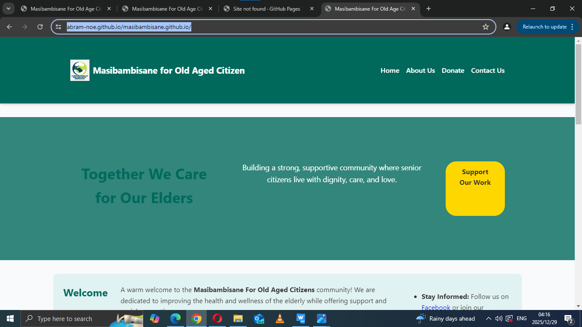This screenshot has height=327, width=582.
Task: Reload the current page
Action: tap(40, 26)
